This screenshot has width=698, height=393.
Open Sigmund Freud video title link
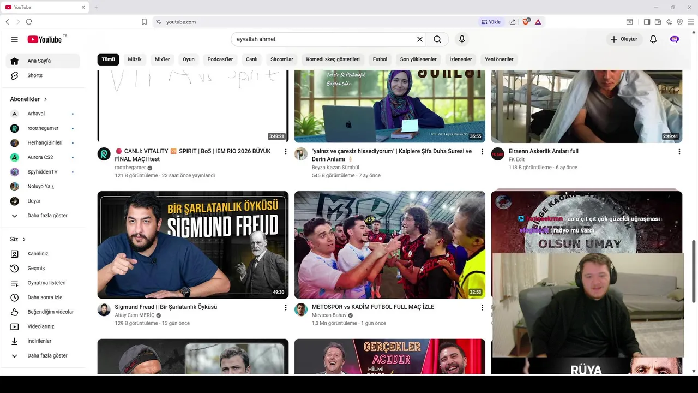[166, 307]
